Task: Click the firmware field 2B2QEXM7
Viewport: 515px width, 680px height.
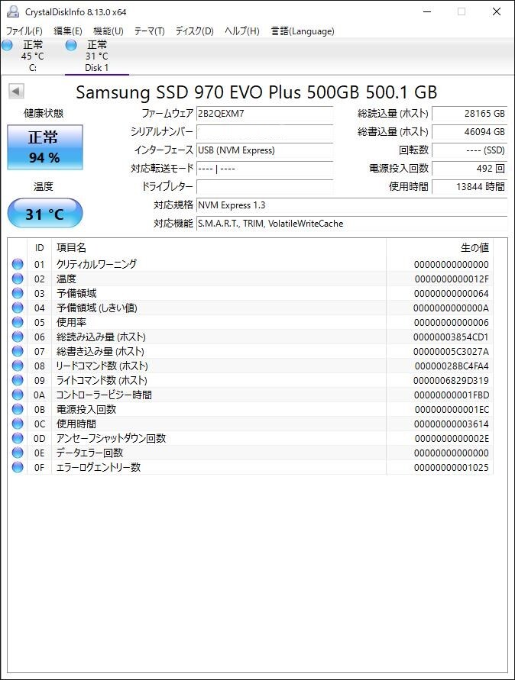Action: [265, 114]
